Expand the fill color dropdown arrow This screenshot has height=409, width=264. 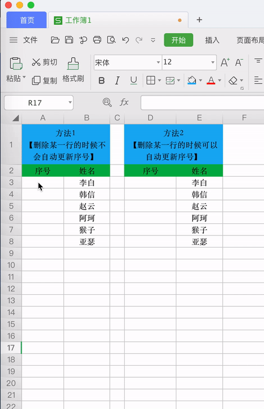coord(201,80)
